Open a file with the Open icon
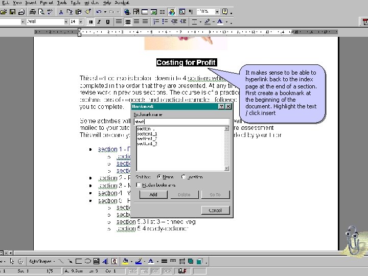Image resolution: width=368 pixels, height=276 pixels. point(3,12)
